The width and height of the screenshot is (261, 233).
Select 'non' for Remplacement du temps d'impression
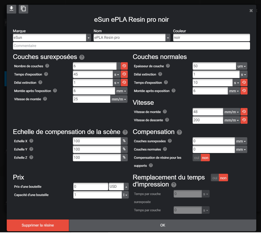pyautogui.click(x=223, y=178)
